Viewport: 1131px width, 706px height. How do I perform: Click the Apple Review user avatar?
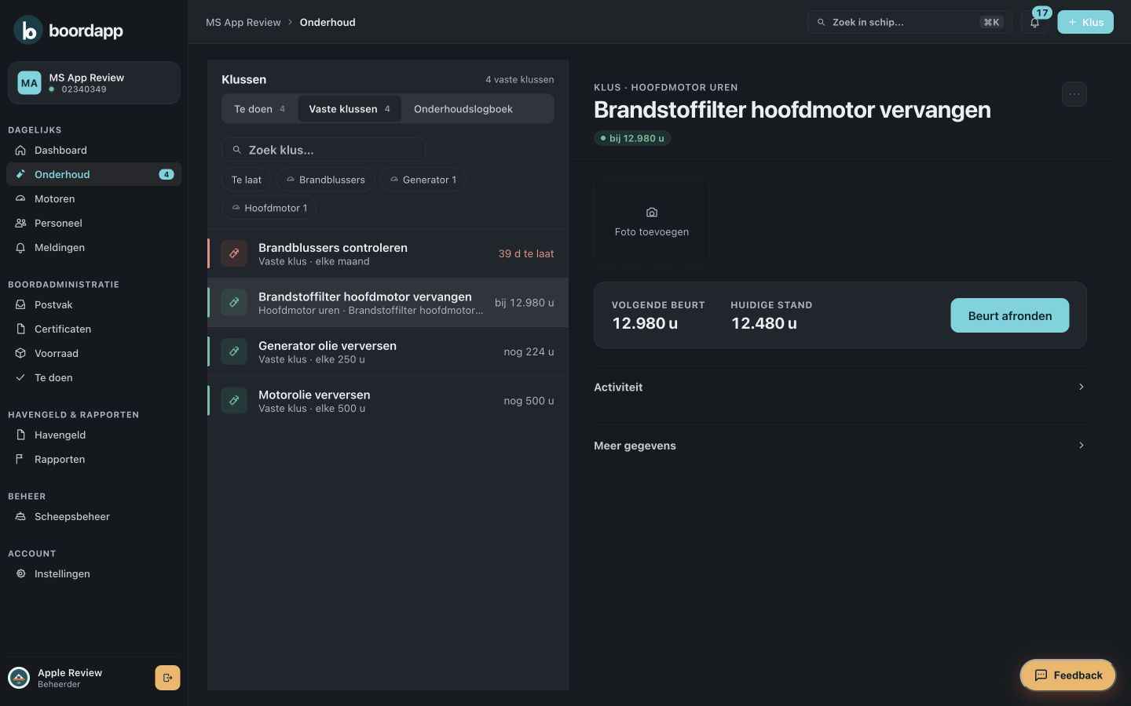tap(19, 678)
